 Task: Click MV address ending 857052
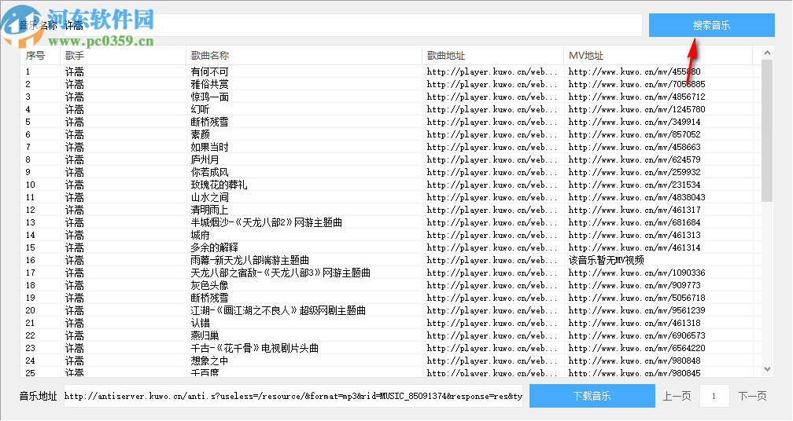[635, 135]
